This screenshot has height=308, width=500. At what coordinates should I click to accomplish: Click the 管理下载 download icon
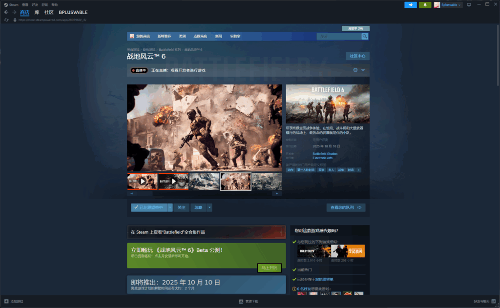tap(241, 301)
